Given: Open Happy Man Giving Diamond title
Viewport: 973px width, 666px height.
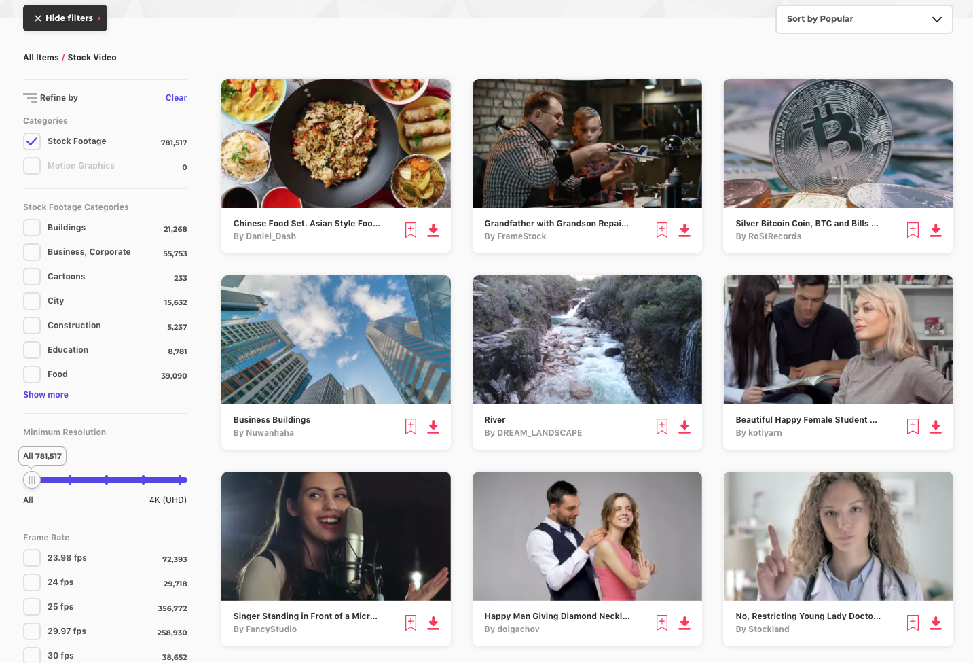Looking at the screenshot, I should [x=557, y=616].
